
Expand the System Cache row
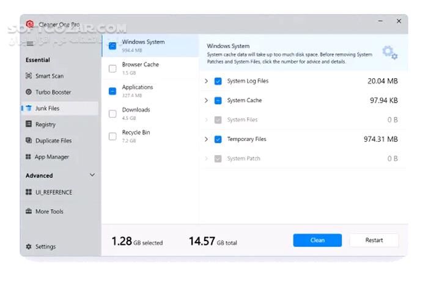[x=207, y=100]
